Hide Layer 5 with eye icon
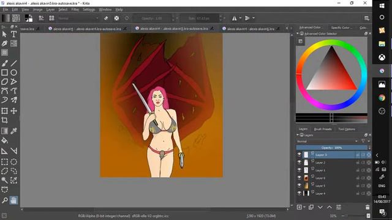 tap(300, 186)
